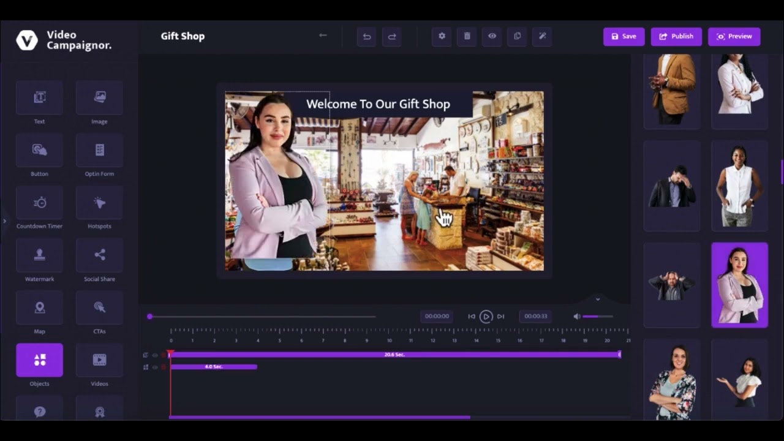Delete the 20.6 Sec. track

click(164, 355)
